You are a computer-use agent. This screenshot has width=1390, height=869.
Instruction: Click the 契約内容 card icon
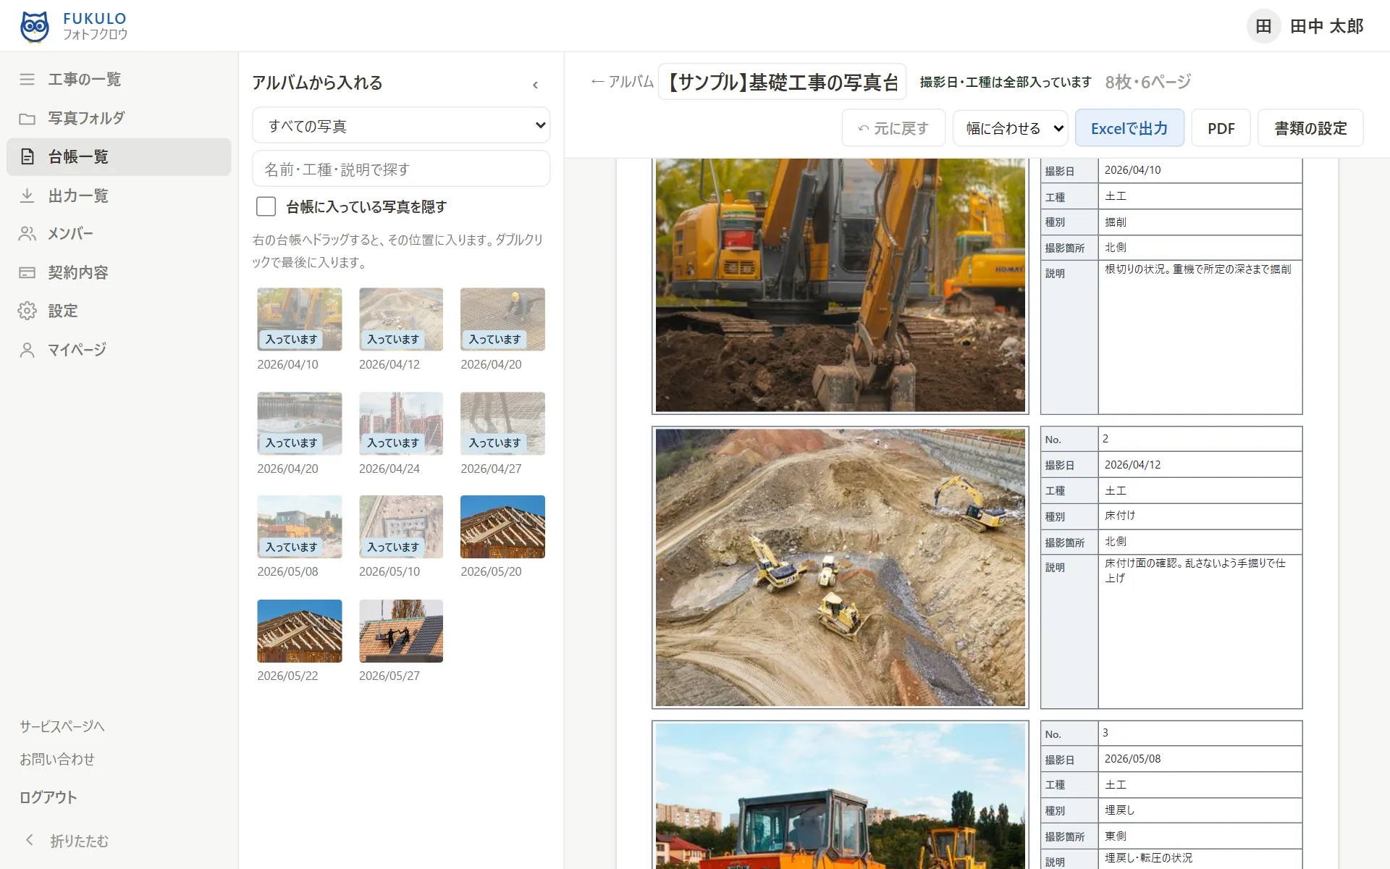pos(27,272)
